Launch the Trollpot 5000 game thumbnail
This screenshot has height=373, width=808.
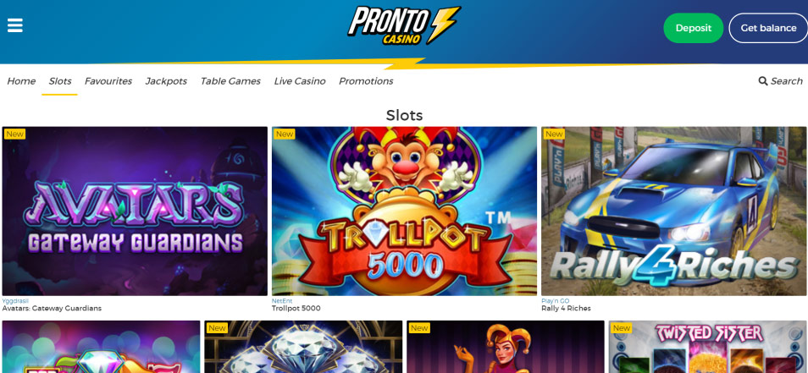point(404,211)
